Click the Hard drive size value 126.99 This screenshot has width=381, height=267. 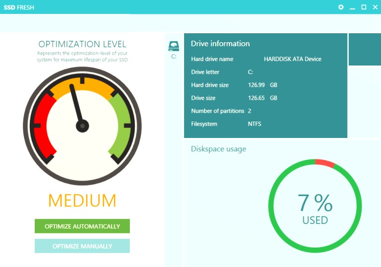tap(256, 85)
